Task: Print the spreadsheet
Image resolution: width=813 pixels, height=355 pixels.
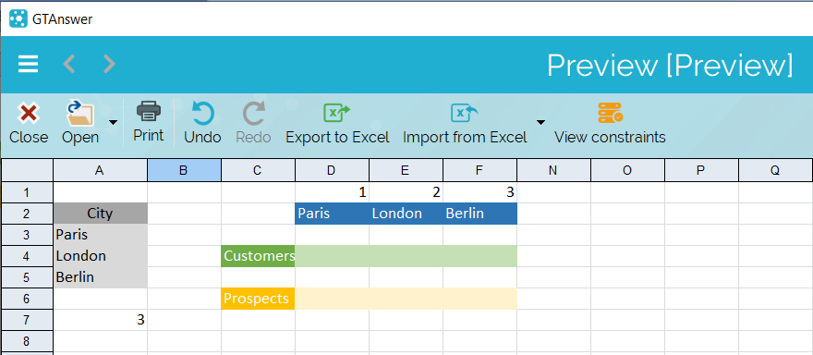Action: (149, 123)
